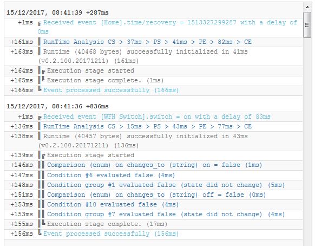Click the vertical scrollbar thumb grip
Viewport: 315px width, 246px height.
point(307,25)
